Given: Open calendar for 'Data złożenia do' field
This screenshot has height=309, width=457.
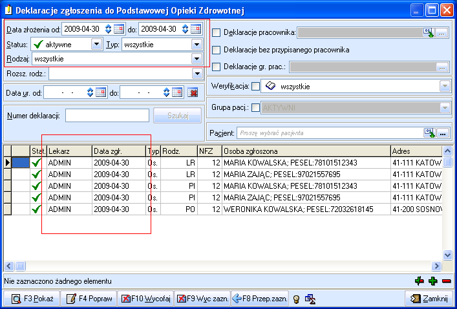Looking at the screenshot, I should pos(196,29).
